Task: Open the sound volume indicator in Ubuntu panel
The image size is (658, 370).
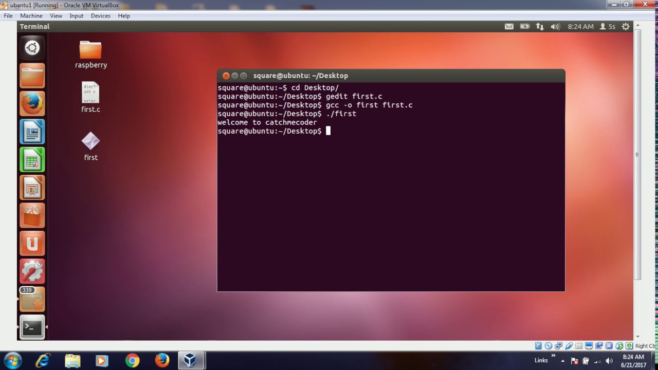Action: pyautogui.click(x=555, y=27)
